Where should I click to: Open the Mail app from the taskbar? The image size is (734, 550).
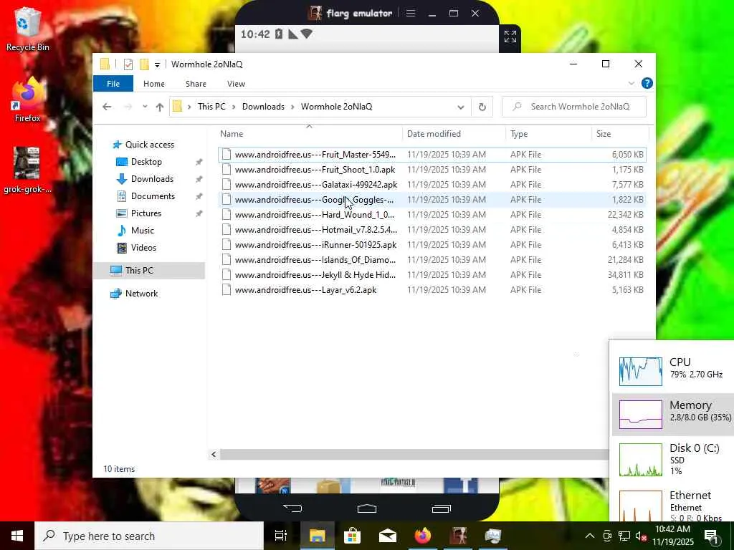(x=388, y=536)
